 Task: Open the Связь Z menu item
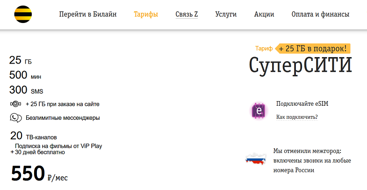click(187, 15)
